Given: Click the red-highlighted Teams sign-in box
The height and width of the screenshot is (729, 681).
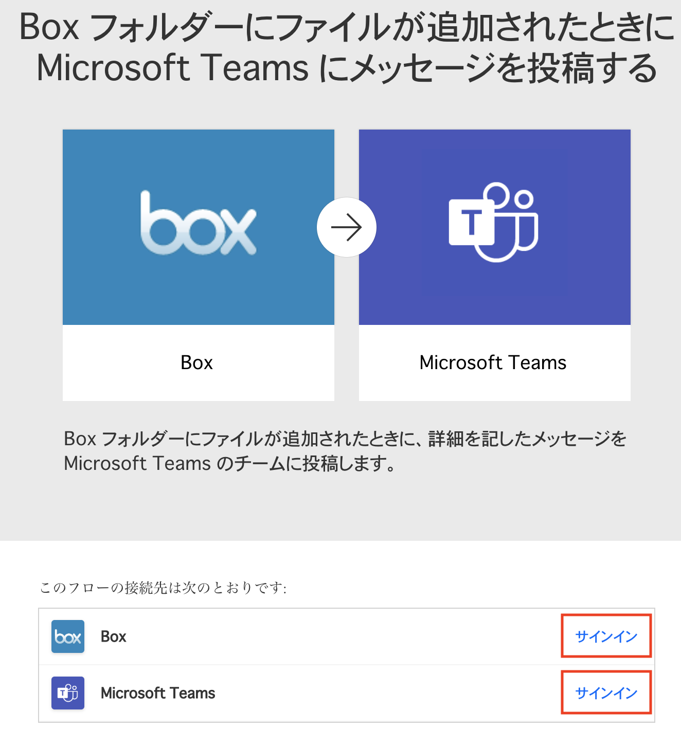Looking at the screenshot, I should (606, 692).
